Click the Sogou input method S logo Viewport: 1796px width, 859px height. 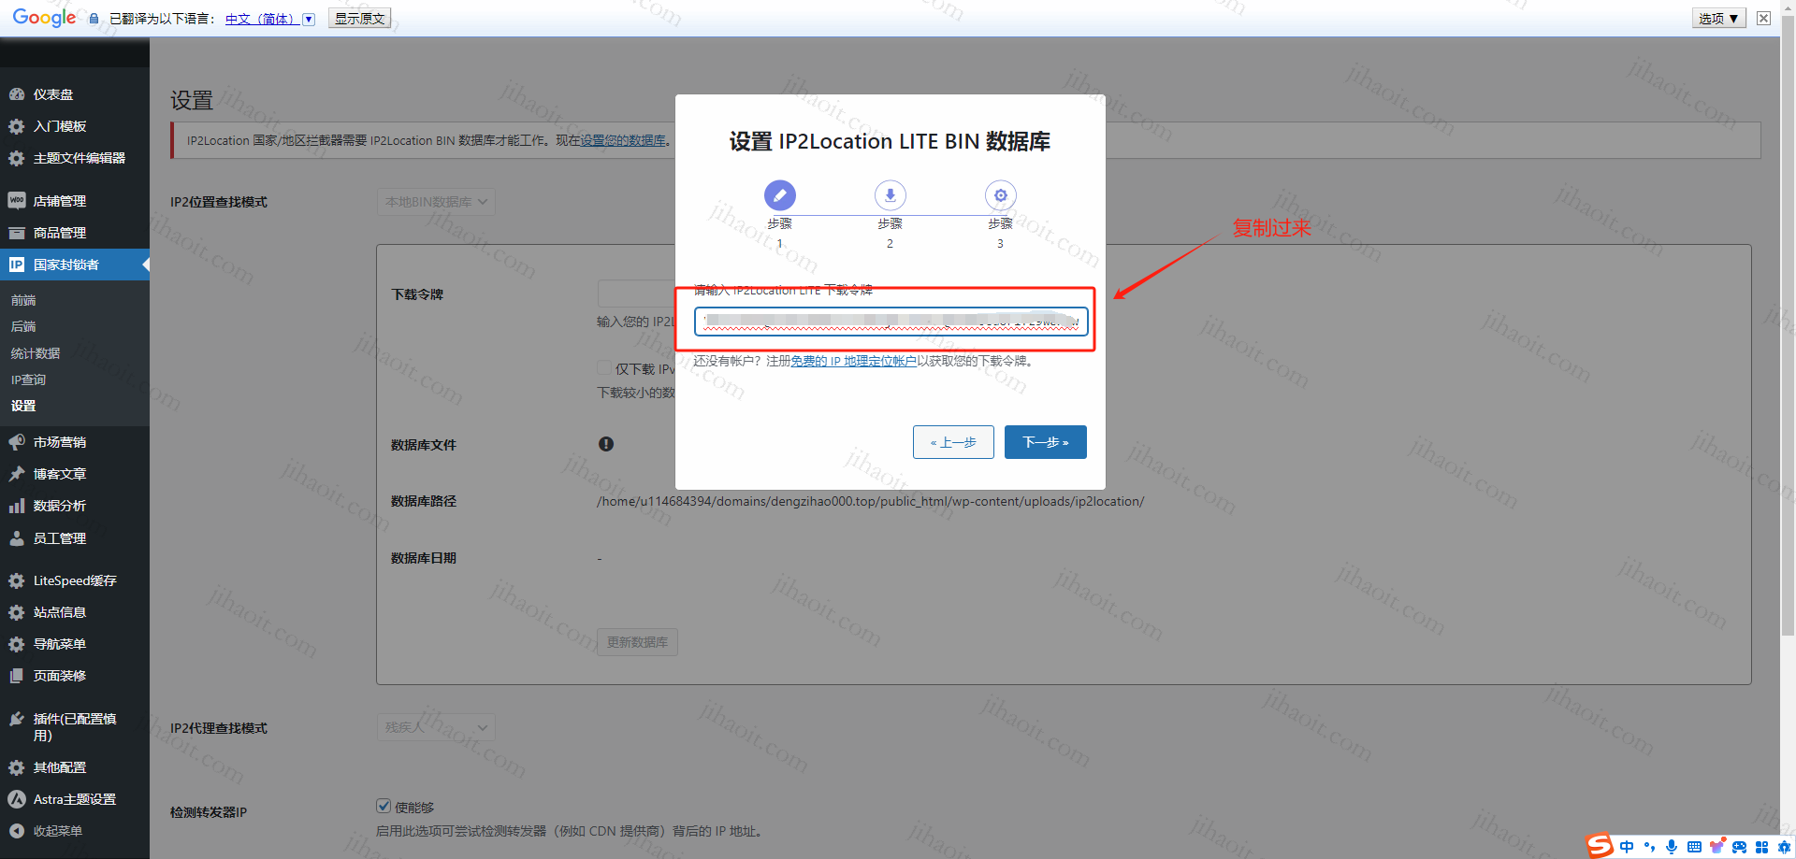pyautogui.click(x=1600, y=846)
